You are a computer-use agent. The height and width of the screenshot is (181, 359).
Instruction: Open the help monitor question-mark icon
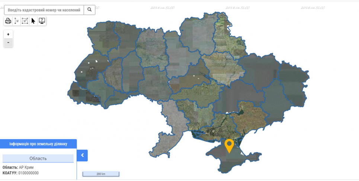(42, 21)
